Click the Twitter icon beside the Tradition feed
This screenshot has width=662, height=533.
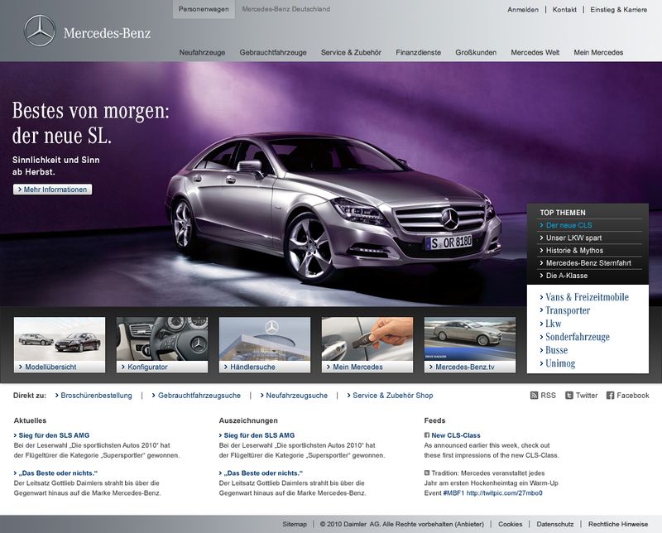coord(427,473)
